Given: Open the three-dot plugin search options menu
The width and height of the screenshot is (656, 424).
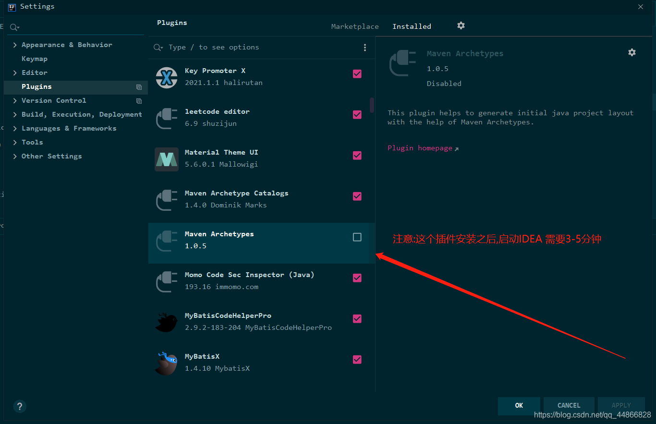Looking at the screenshot, I should click(365, 48).
